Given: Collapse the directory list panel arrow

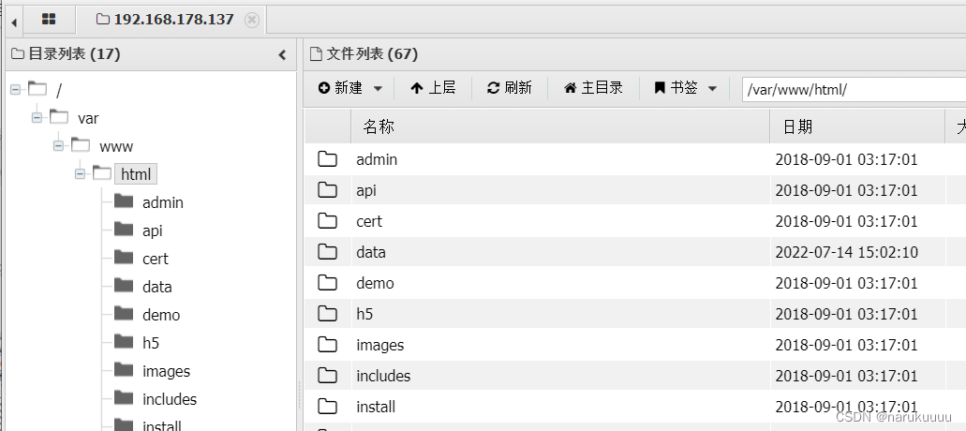Looking at the screenshot, I should [x=282, y=54].
